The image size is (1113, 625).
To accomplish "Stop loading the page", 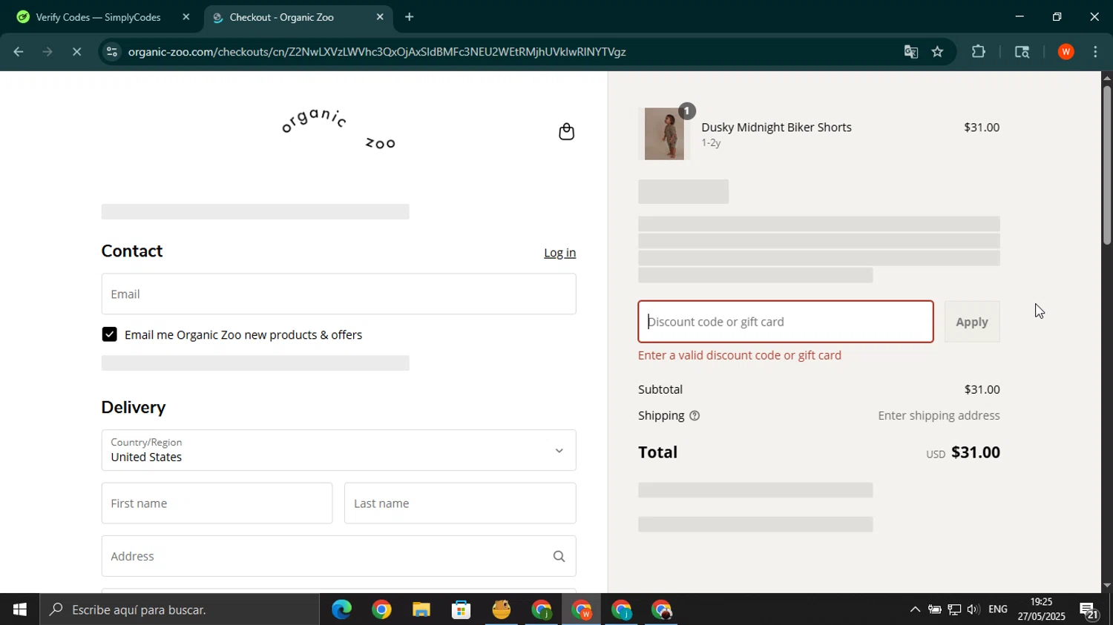I will (77, 52).
